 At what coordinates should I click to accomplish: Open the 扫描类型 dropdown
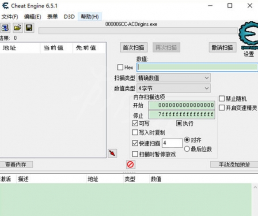(174, 78)
